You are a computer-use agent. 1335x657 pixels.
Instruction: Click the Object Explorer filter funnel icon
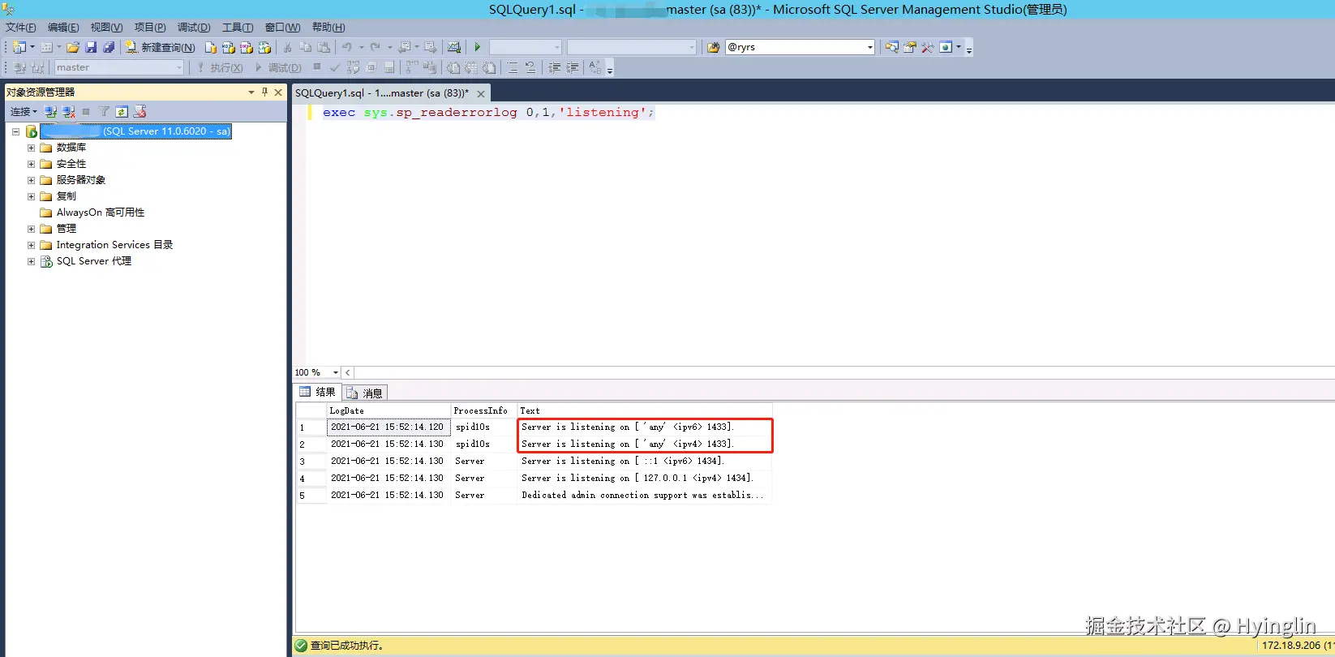click(x=104, y=112)
